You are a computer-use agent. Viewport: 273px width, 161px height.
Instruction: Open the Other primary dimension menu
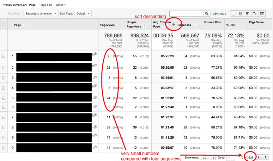[61, 5]
